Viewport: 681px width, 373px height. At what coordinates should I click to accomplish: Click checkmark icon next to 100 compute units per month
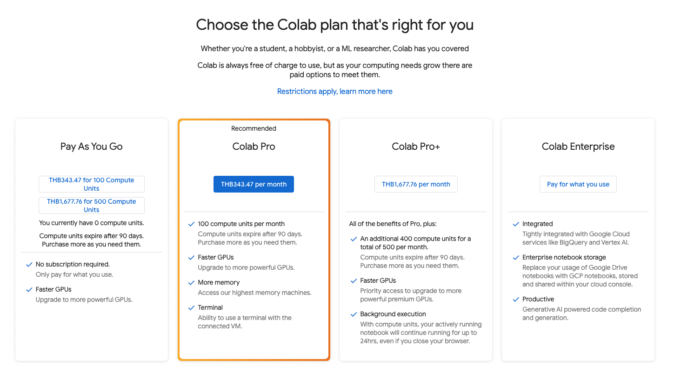coord(191,224)
